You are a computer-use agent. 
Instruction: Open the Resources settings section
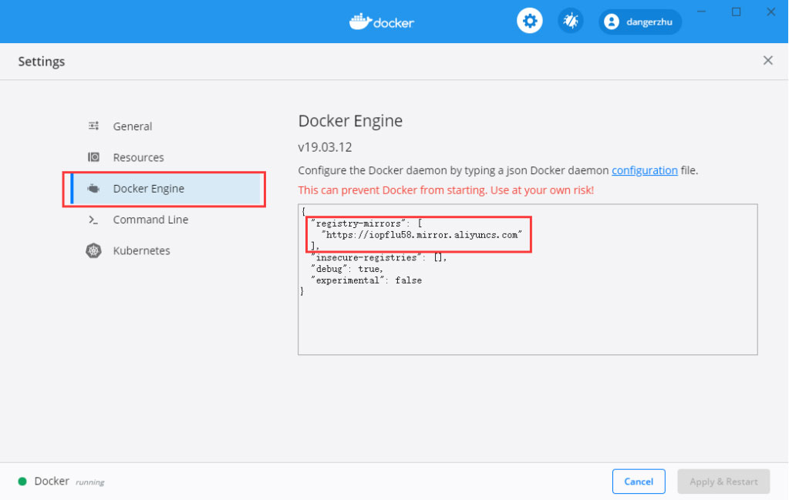tap(138, 157)
